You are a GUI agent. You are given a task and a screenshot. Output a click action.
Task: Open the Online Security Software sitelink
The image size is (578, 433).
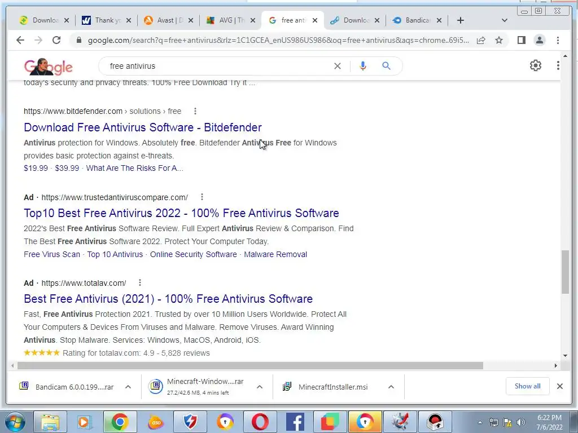point(194,254)
